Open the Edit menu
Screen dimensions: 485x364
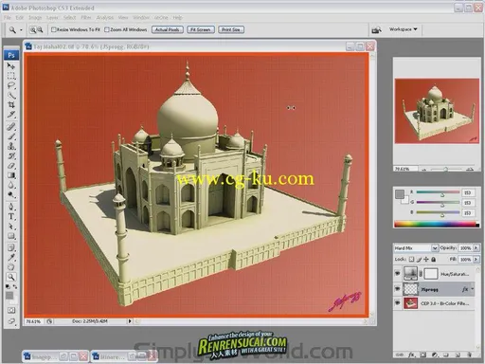20,17
